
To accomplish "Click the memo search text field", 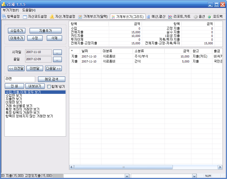I will click(20, 79).
